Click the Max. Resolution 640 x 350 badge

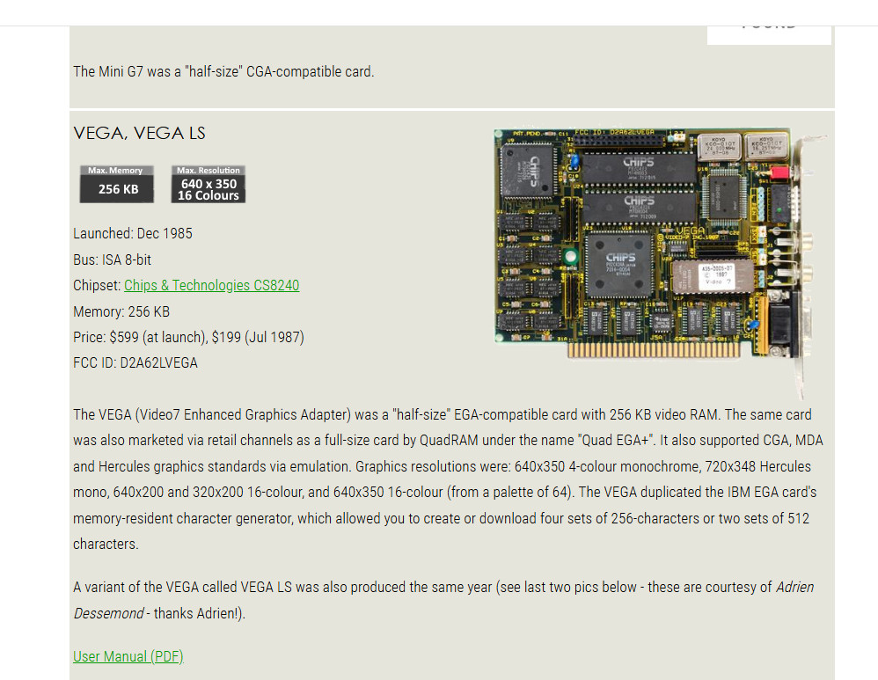(209, 184)
